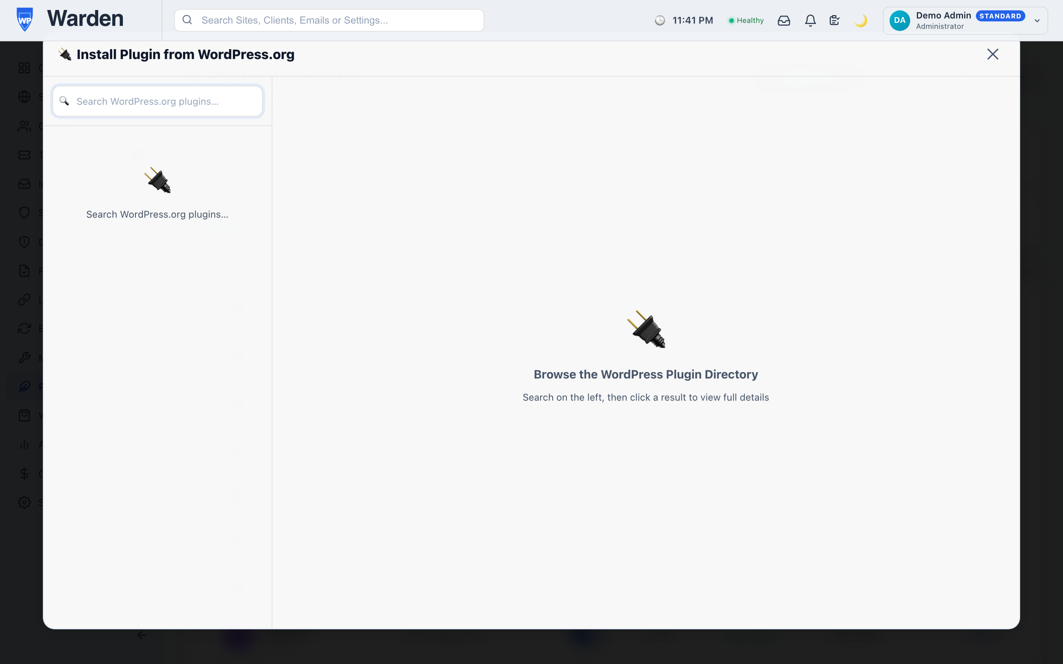Click the global search magnifier icon
The height and width of the screenshot is (664, 1063).
click(x=187, y=20)
